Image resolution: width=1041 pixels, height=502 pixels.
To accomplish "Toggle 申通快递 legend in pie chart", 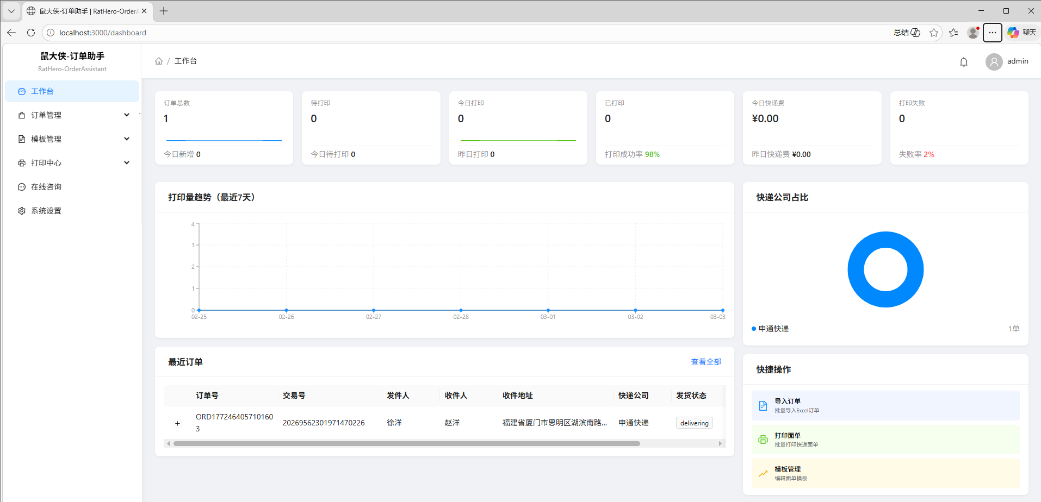I will 772,329.
